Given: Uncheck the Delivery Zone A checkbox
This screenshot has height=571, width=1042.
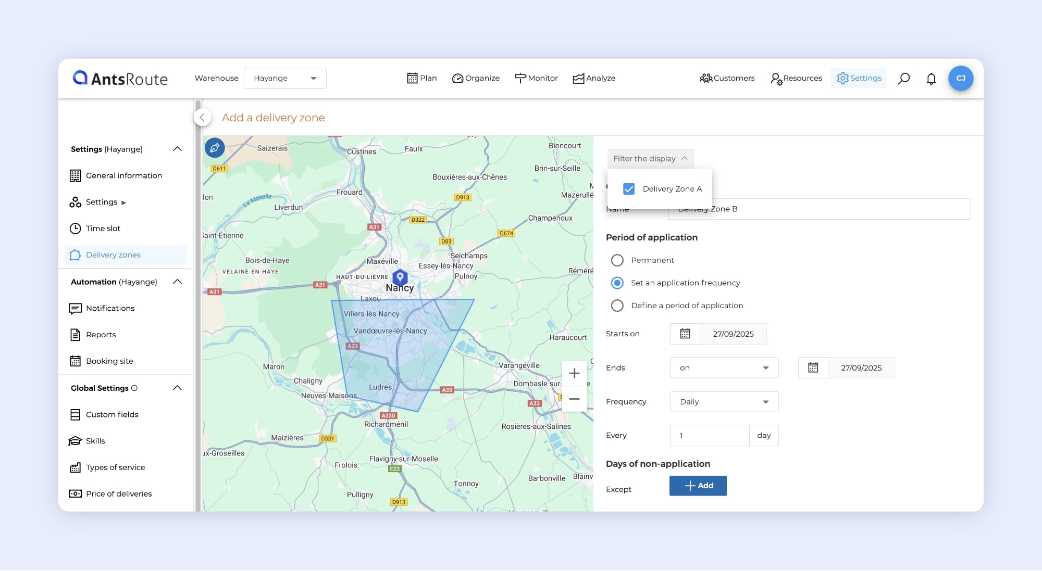Looking at the screenshot, I should coord(629,189).
